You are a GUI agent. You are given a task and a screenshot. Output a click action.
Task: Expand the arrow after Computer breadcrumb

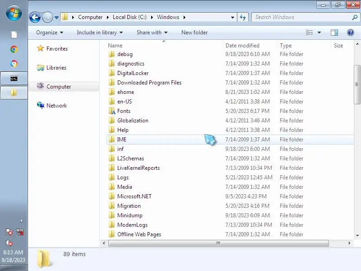[108, 17]
